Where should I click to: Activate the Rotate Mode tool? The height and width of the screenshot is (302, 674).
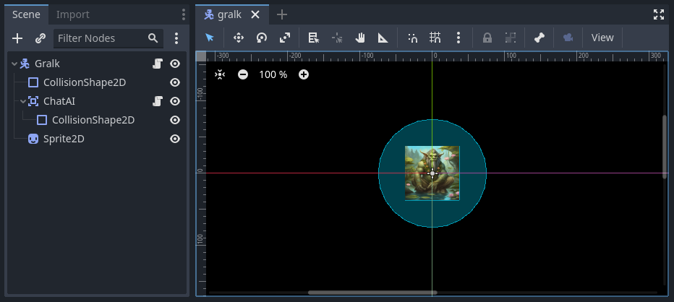(261, 38)
